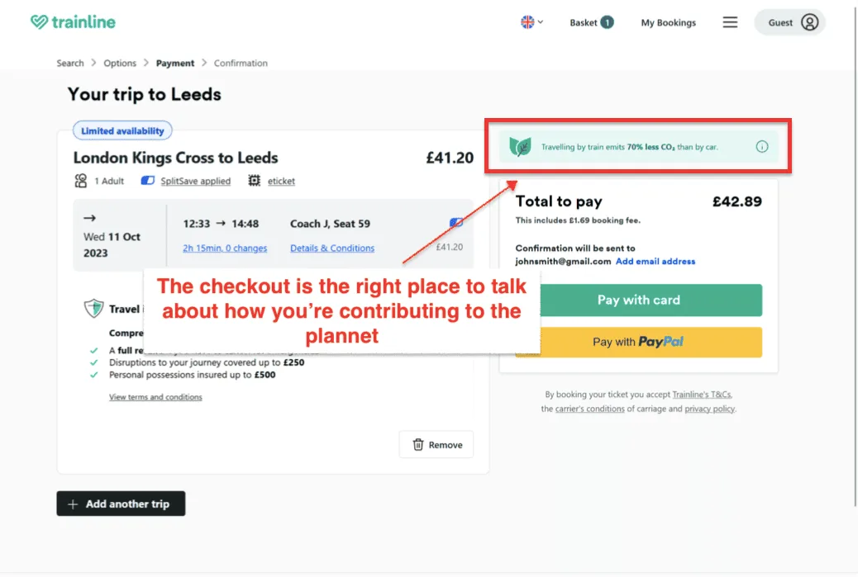The image size is (858, 577).
Task: Open the Guest account menu
Action: [789, 22]
